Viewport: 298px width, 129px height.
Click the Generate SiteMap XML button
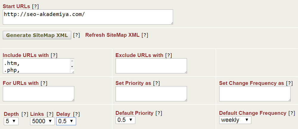pos(37,35)
